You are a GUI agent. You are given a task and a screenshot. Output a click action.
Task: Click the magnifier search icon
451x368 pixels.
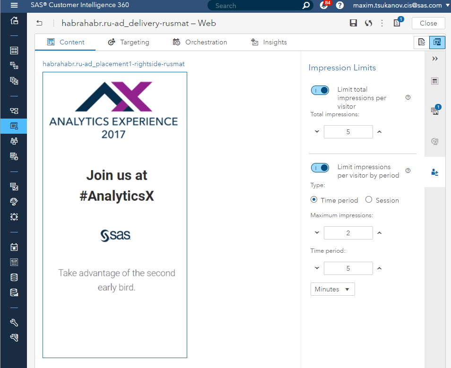[x=306, y=5]
